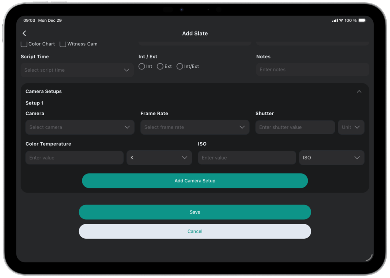
Task: Open the Script Time dropdown
Action: (x=77, y=70)
